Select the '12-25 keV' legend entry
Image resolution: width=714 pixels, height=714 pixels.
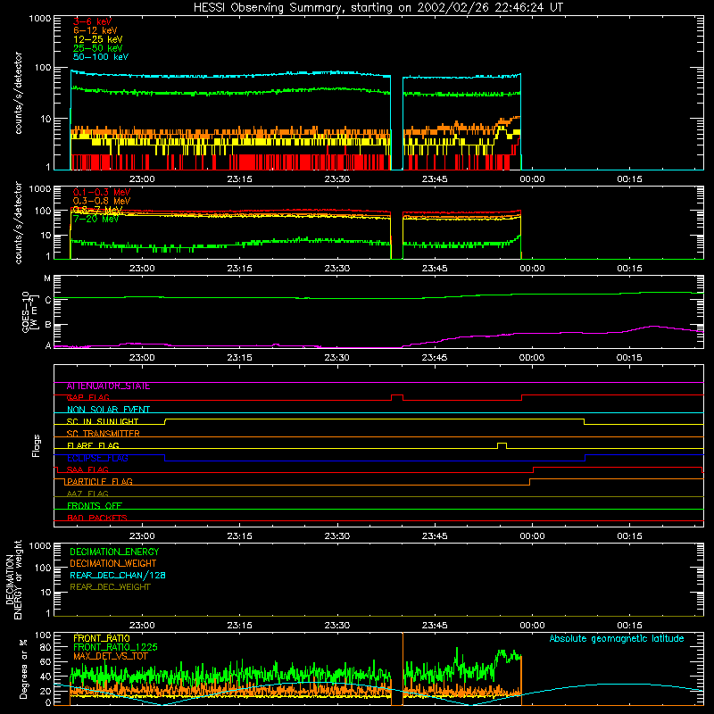point(98,39)
